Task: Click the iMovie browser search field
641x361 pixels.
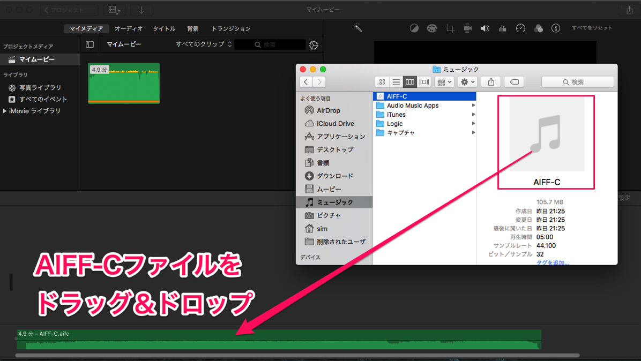Action: tap(270, 44)
